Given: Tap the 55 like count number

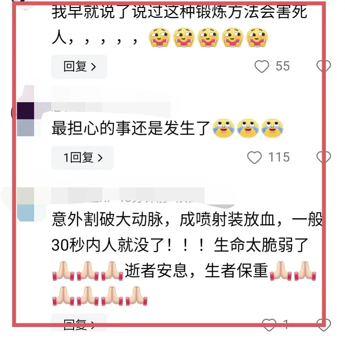Looking at the screenshot, I should [283, 66].
